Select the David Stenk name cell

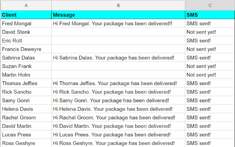point(26,32)
